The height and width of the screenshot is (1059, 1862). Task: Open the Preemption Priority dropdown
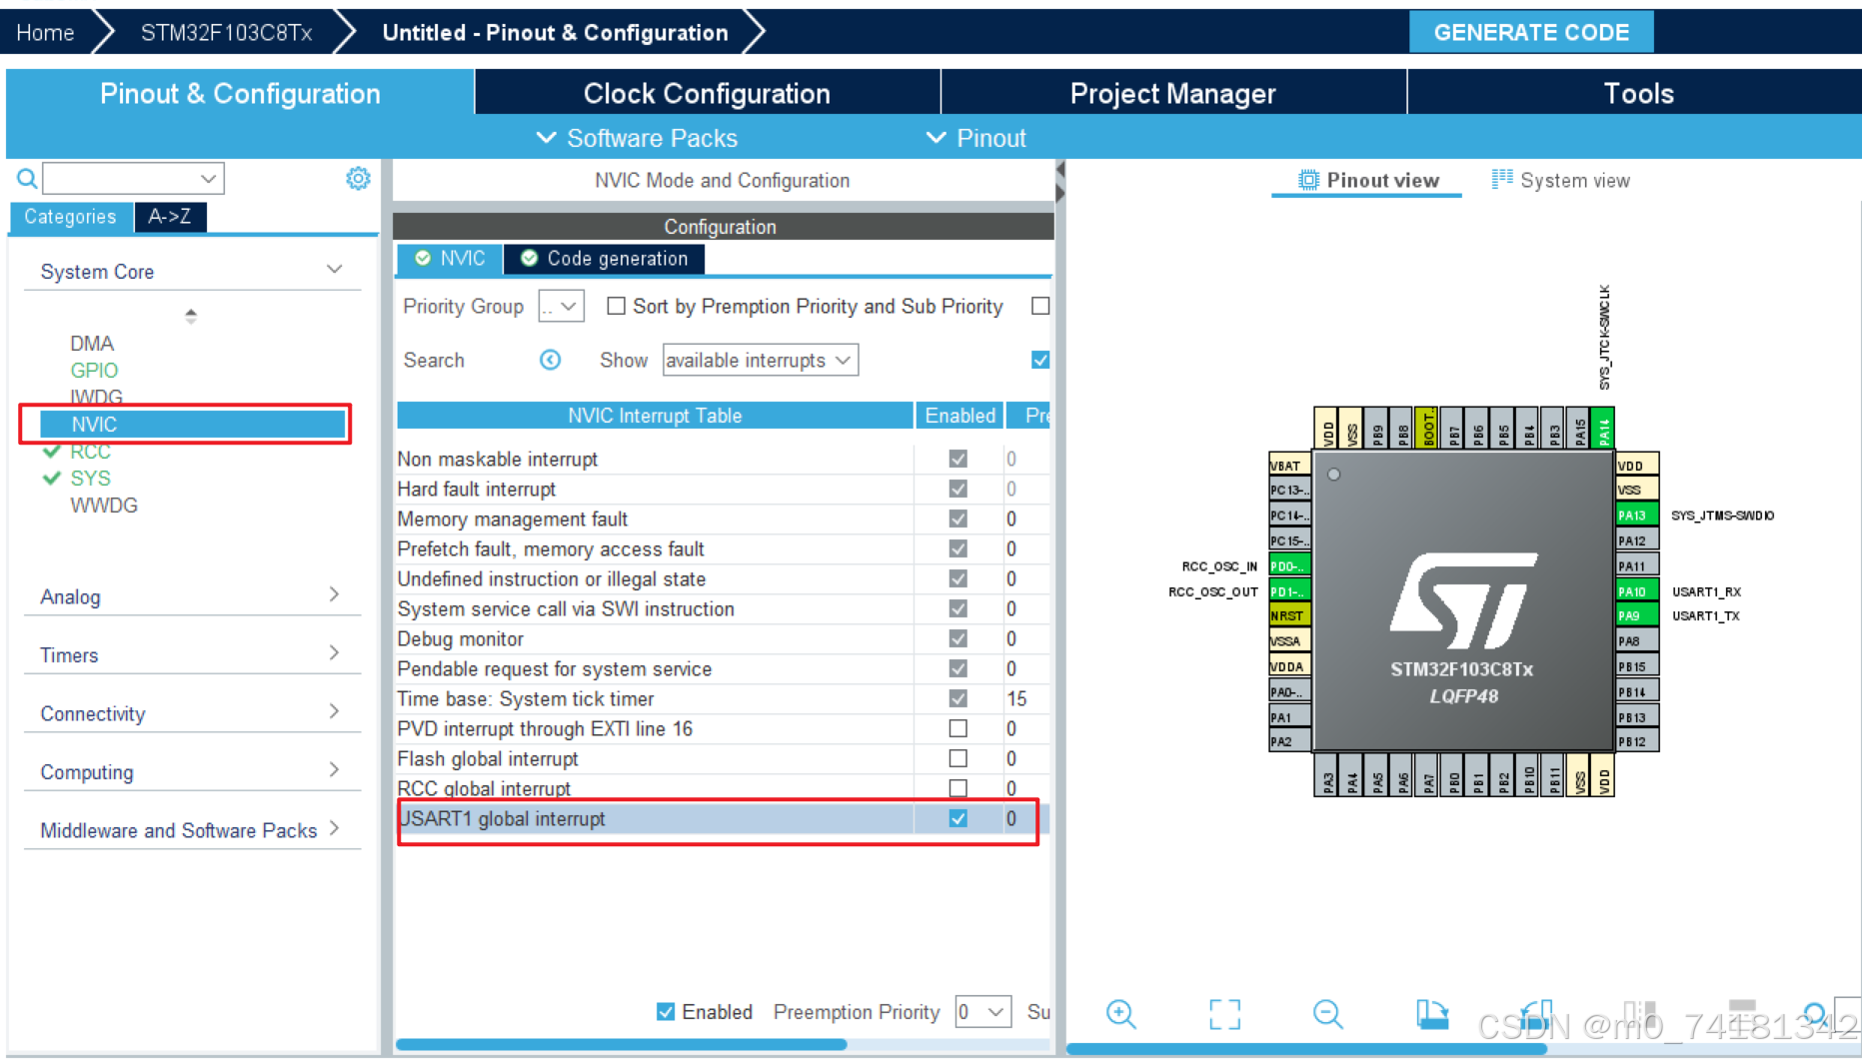(x=982, y=1012)
